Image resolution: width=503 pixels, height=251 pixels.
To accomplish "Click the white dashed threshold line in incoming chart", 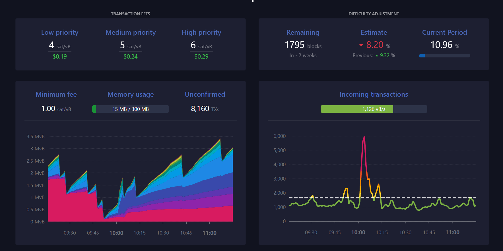I will pyautogui.click(x=383, y=198).
